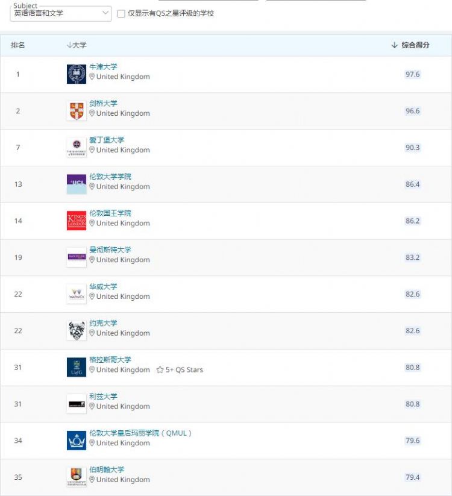Open the Subject dropdown showing 英语语言和文学

pyautogui.click(x=60, y=13)
